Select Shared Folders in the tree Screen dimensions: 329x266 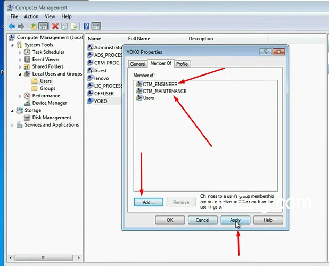click(x=48, y=66)
